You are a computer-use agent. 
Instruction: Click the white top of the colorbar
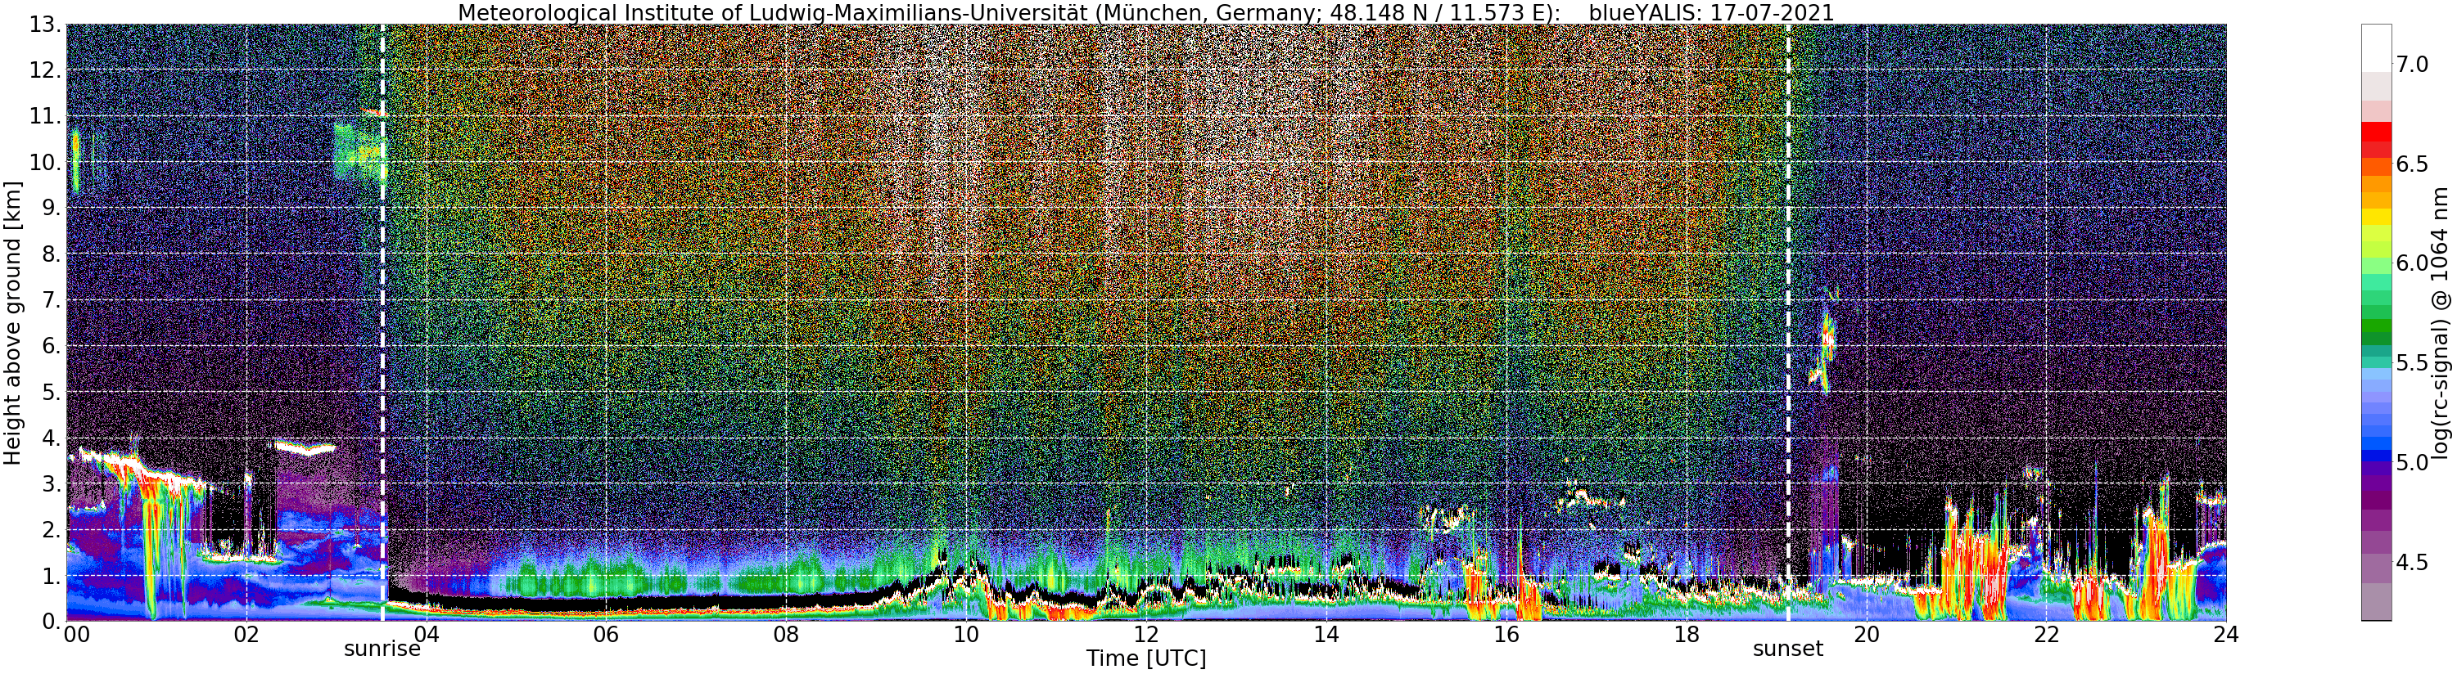pos(2376,47)
